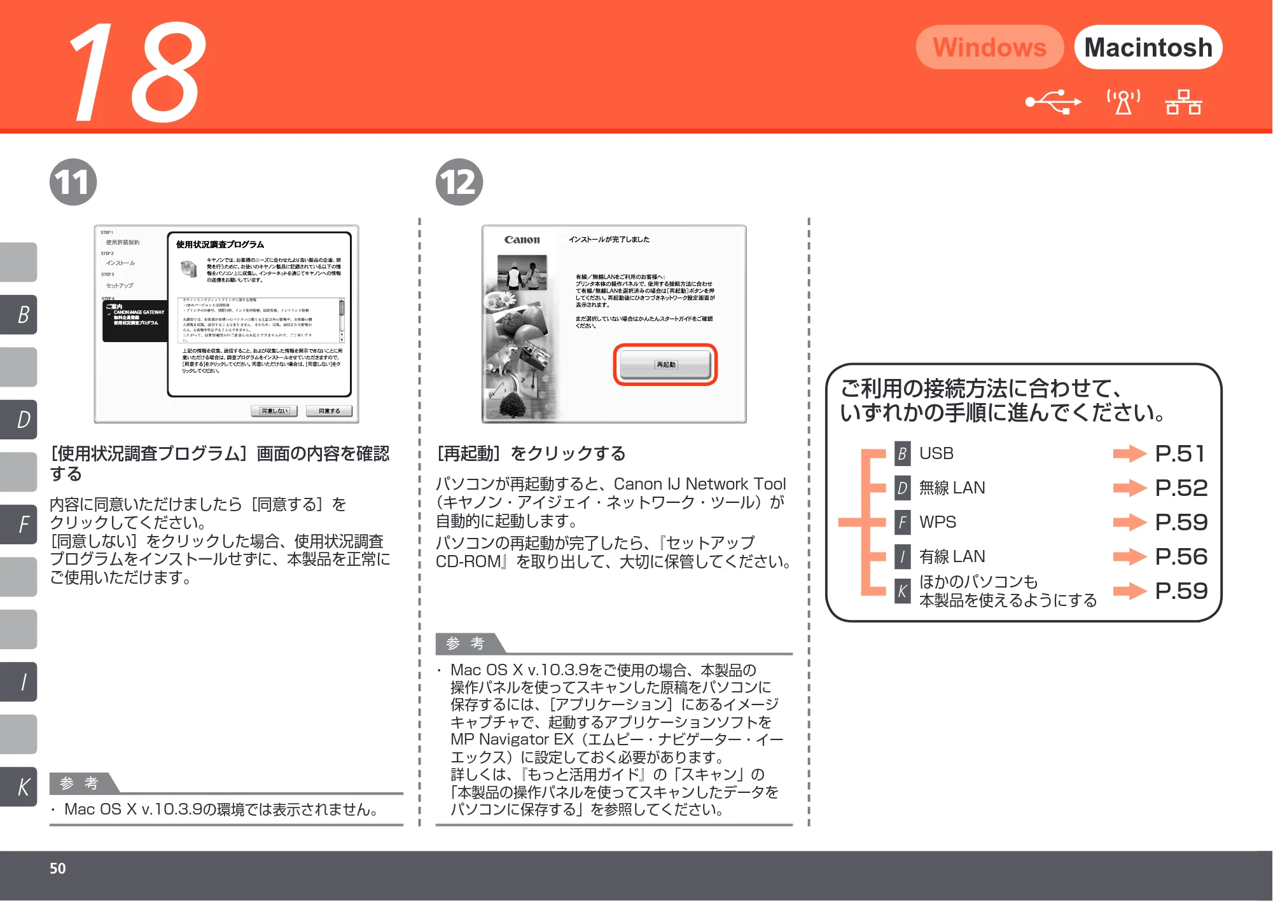Click page reference P.51
This screenshot has width=1273, height=901.
tap(1181, 454)
